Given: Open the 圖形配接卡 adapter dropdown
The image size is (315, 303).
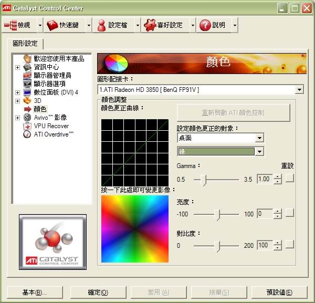Looking at the screenshot, I should [x=299, y=90].
